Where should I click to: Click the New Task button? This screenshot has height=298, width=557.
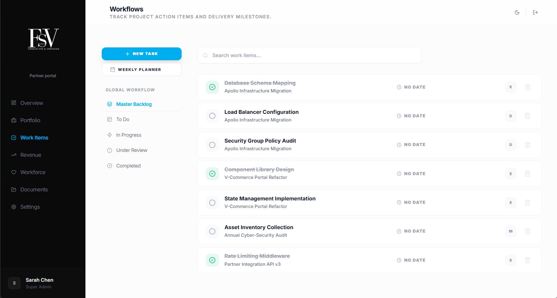[x=141, y=54]
